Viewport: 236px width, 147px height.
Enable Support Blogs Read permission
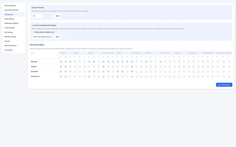point(89,67)
